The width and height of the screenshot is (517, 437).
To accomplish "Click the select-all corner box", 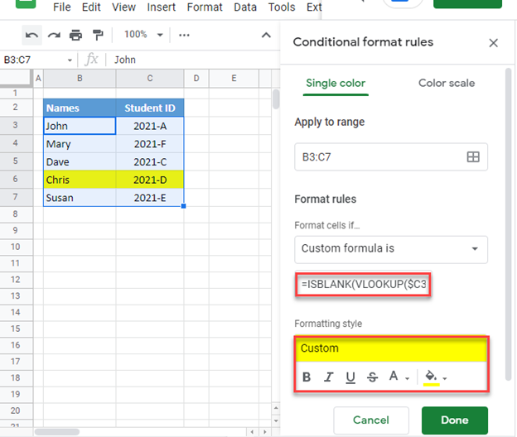I will click(16, 78).
